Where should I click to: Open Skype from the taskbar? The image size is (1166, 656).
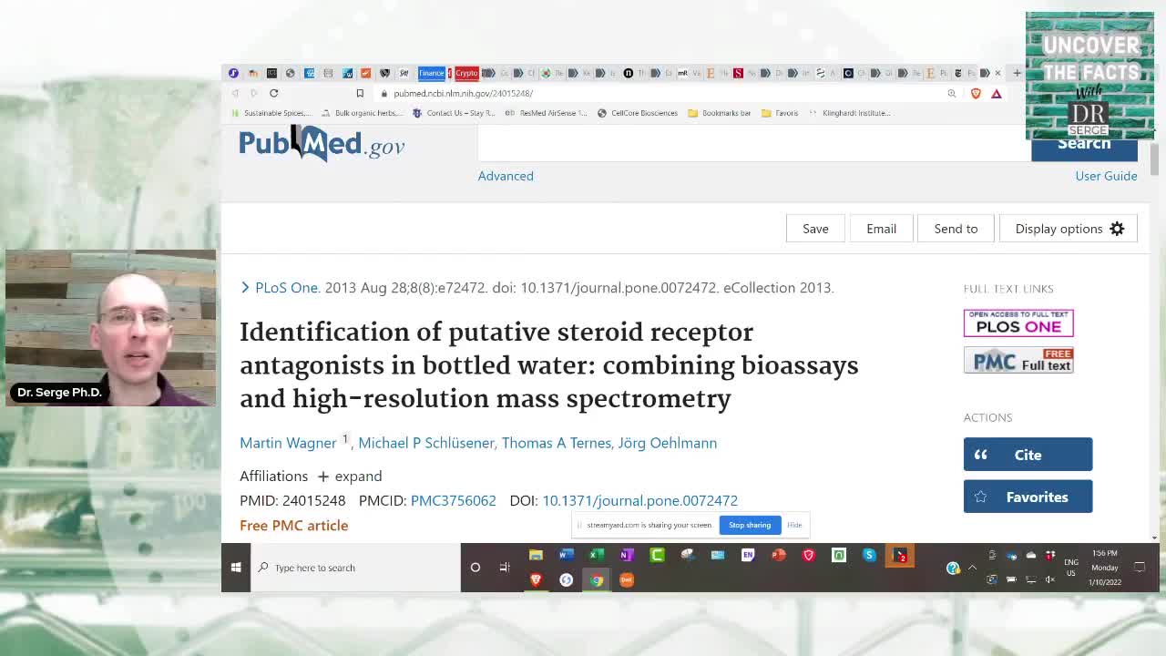click(869, 555)
